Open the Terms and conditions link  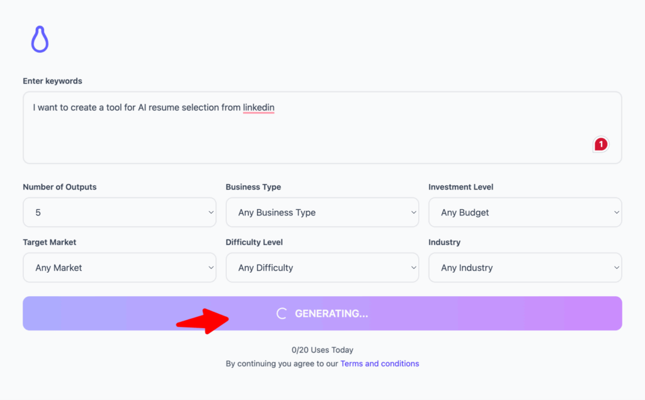point(379,363)
